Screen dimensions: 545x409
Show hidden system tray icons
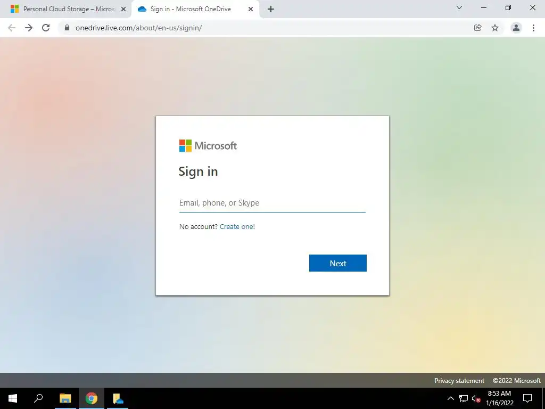click(450, 398)
